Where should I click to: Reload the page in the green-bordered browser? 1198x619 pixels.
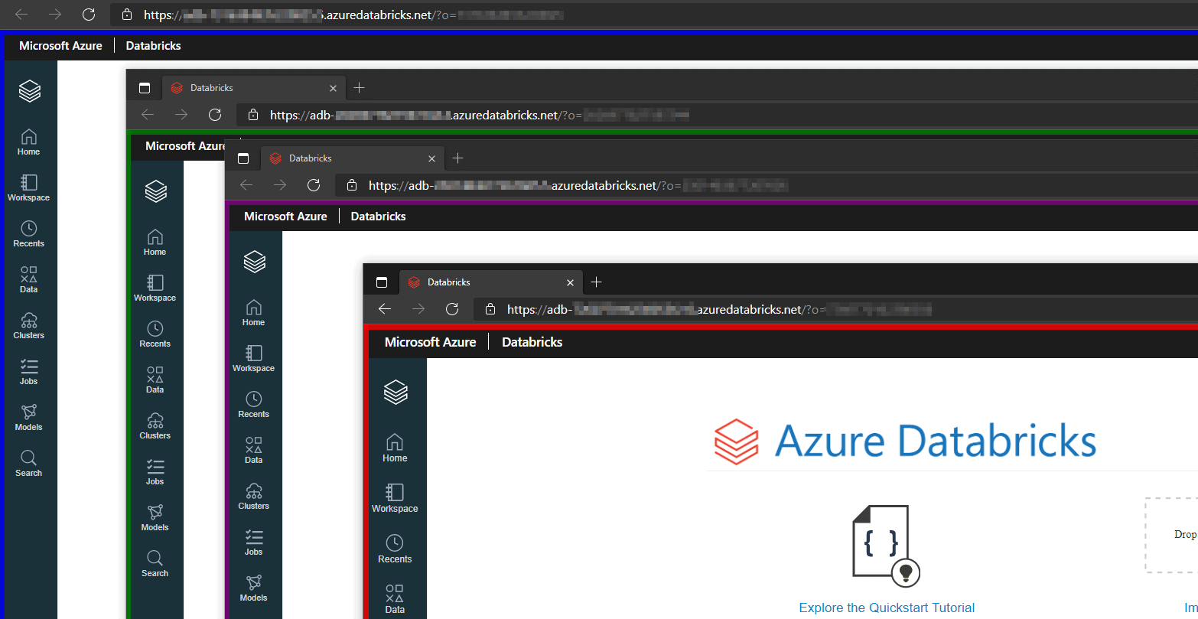click(215, 115)
